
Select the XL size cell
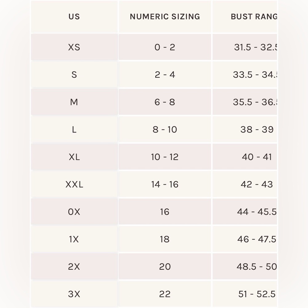pos(74,156)
